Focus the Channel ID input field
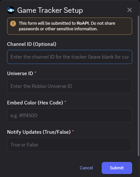The image size is (140, 177). pyautogui.click(x=69, y=57)
